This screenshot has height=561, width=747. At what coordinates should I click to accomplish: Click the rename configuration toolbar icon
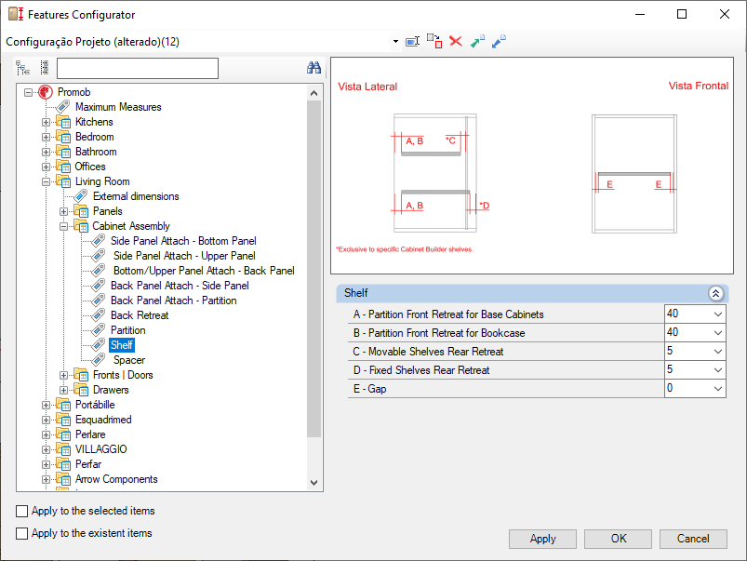point(412,42)
